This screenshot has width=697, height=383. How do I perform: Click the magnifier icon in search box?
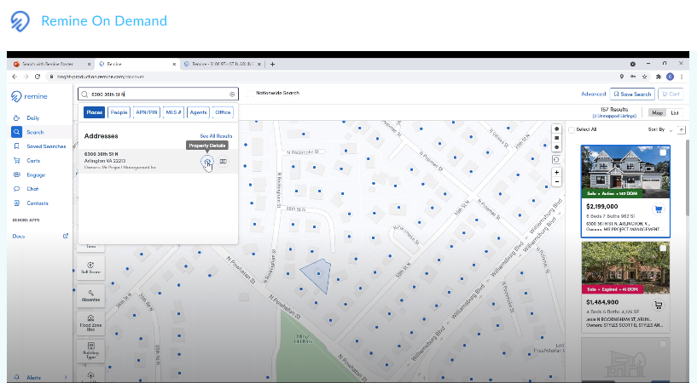(x=84, y=94)
